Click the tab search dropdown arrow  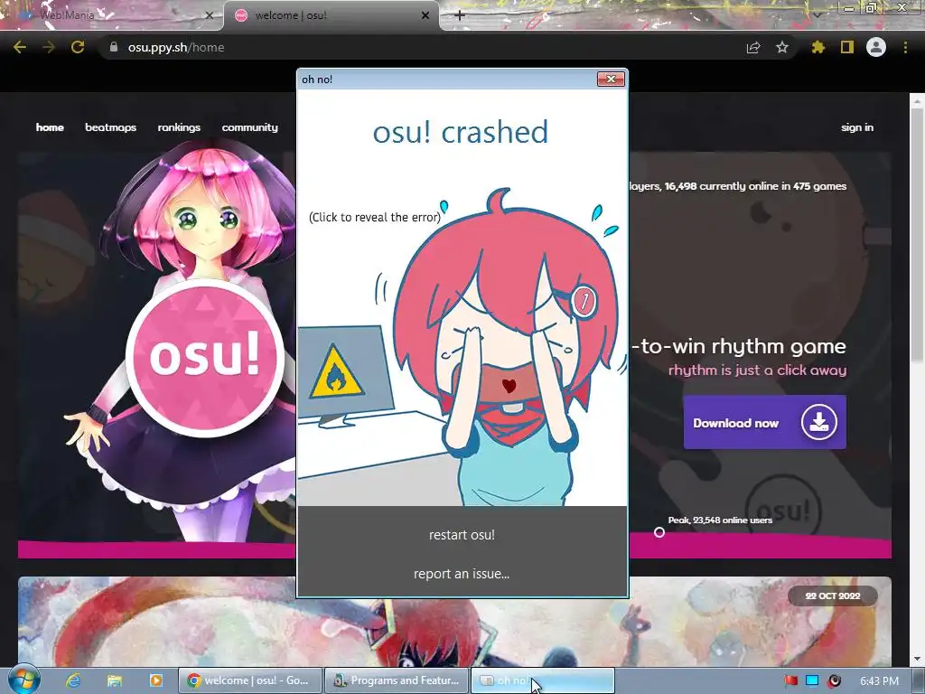(x=817, y=14)
